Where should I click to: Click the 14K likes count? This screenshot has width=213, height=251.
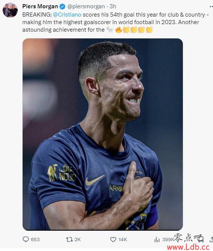point(123,239)
